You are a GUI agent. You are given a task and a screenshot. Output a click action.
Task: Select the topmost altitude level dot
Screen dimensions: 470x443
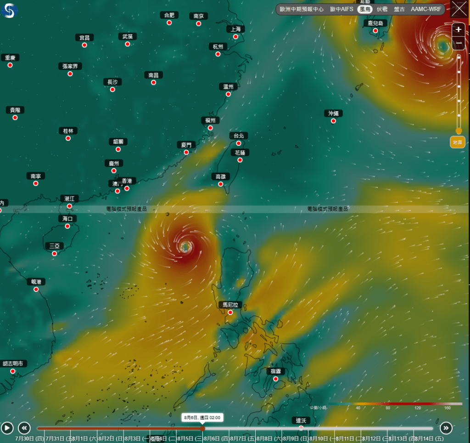pos(459,57)
